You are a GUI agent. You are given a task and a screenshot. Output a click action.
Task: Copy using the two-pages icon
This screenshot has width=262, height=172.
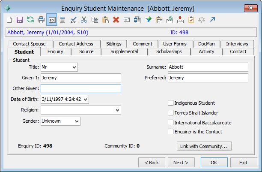pos(95,20)
